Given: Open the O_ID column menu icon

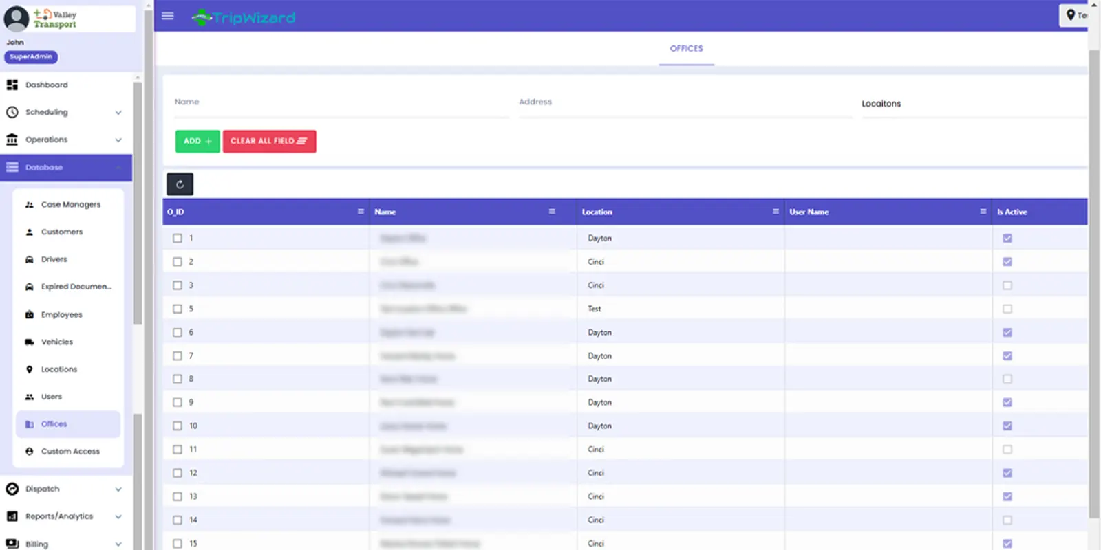Looking at the screenshot, I should (361, 212).
